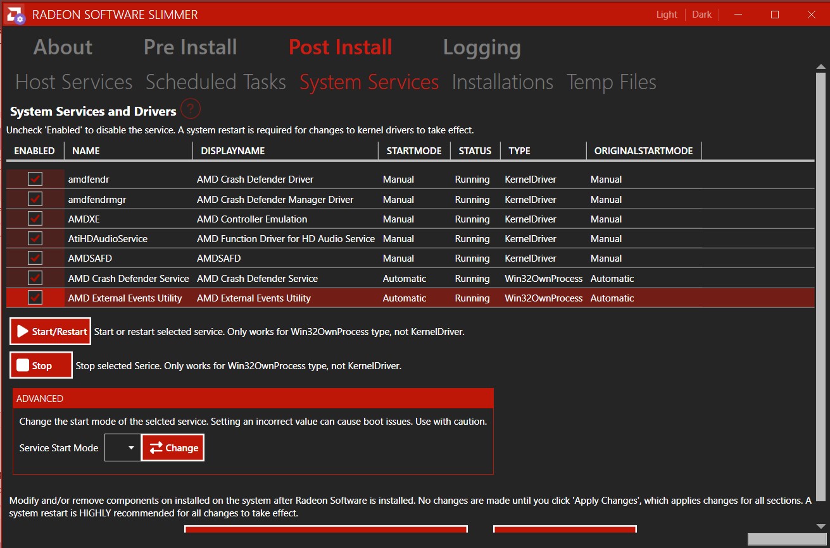The image size is (830, 548).
Task: Sort services by NAME column header
Action: point(129,150)
